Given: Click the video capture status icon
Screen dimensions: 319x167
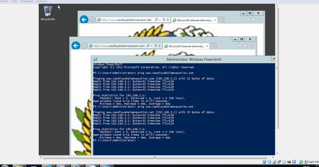Looking at the screenshot, I should coord(289,162).
